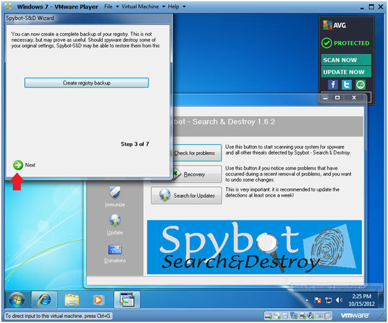Expand the Help menu dropdown arrow

(x=184, y=7)
